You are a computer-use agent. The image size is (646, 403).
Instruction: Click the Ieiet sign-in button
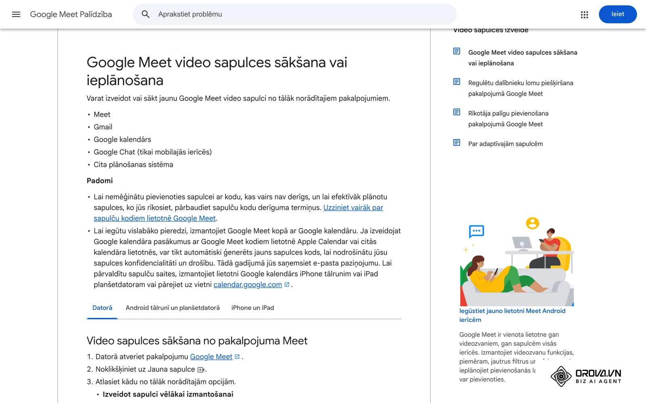coord(618,14)
